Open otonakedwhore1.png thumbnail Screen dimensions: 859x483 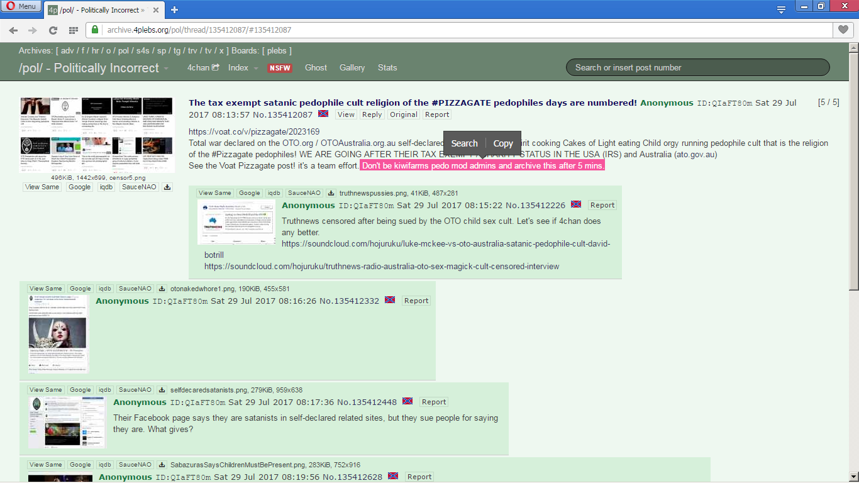click(58, 334)
